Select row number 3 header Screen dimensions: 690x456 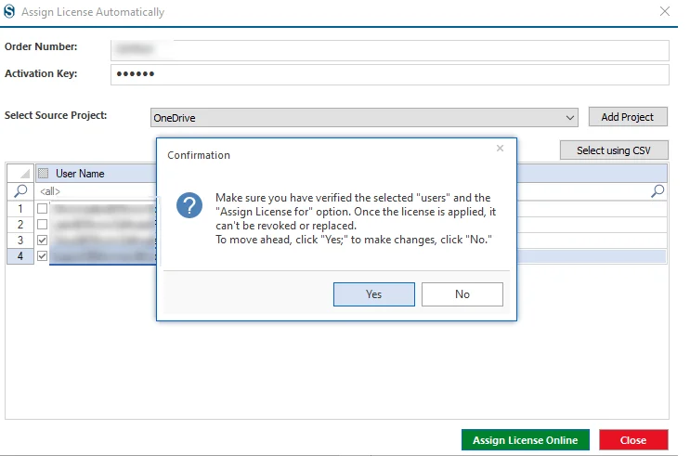tap(20, 241)
